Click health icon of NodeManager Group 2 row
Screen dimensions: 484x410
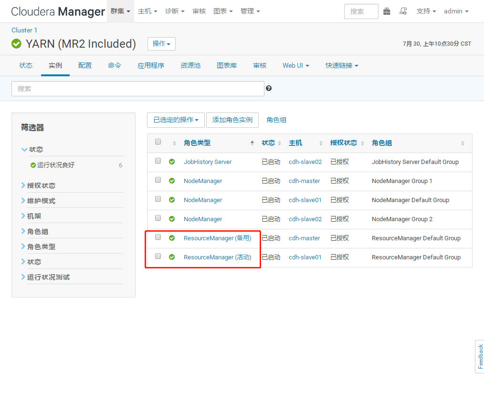(x=172, y=219)
